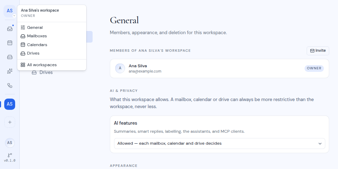338x169 pixels.
Task: Click the version branch icon above v0.1.0
Action: coord(10,155)
